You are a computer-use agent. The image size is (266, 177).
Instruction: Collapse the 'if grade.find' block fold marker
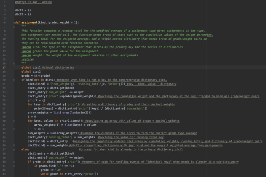pyautogui.click(x=14, y=166)
